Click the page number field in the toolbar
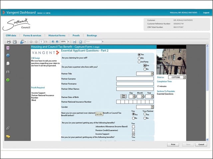 click(41, 42)
